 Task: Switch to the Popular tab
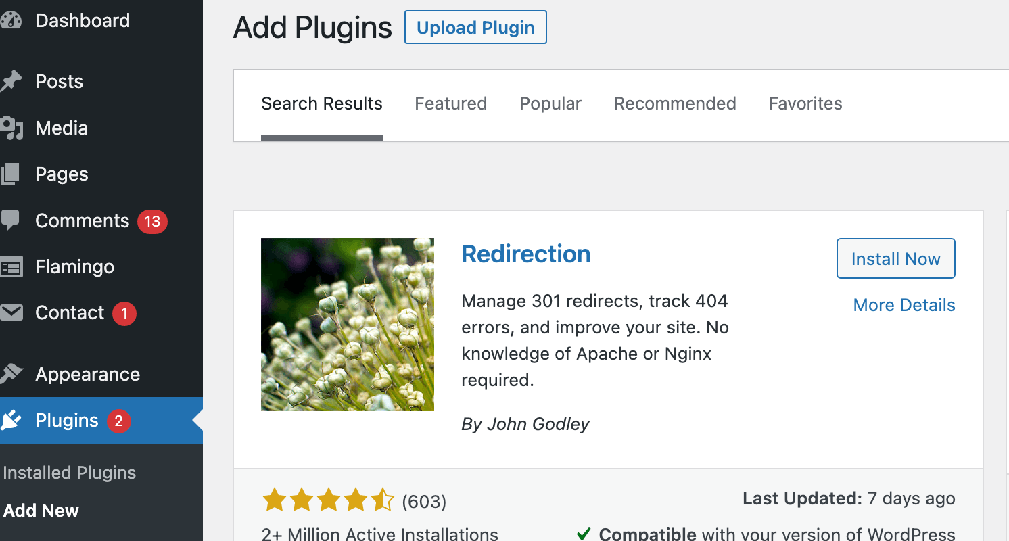point(550,103)
